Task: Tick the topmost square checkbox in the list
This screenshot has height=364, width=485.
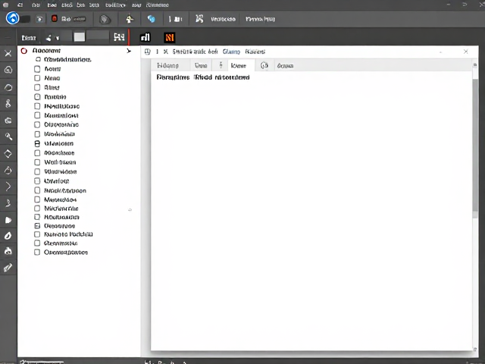Action: click(37, 69)
